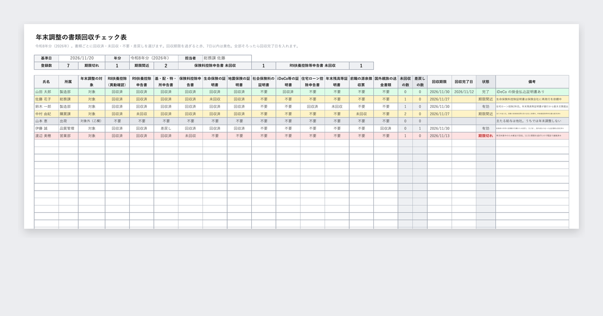Viewport: 603px width, 316px height.
Task: Click the 年分 value 令和8年分（2026年）
Action: [154, 58]
